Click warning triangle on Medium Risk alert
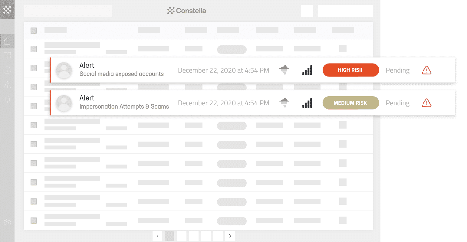 427,103
